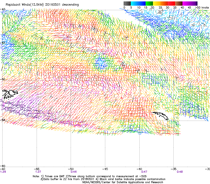Click the -35 longitude axis label
210x184 pixels.
click(174, 169)
